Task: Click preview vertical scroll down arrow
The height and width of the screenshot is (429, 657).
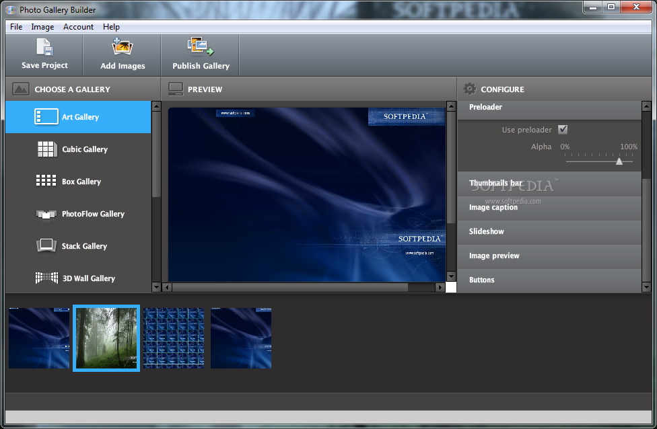Action: [451, 276]
